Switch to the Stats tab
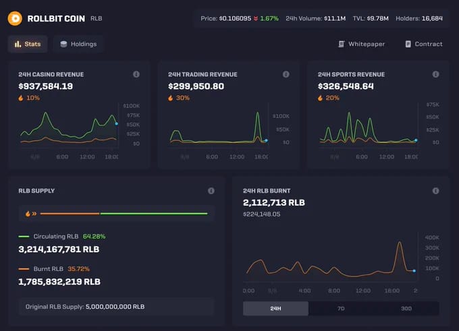Viewport: 459px width, 331px height. click(28, 44)
